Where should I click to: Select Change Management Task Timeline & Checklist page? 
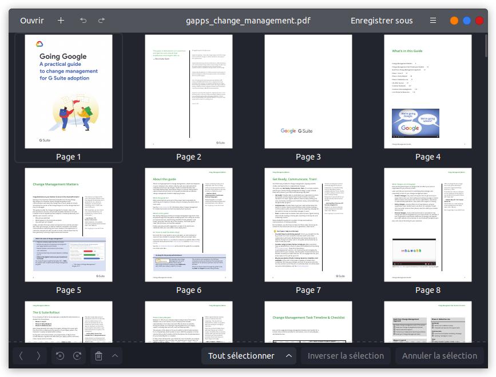pos(308,322)
